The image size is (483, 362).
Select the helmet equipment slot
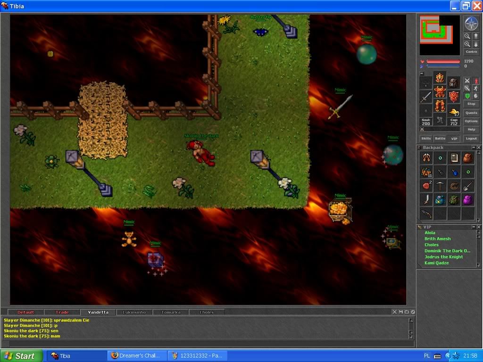tap(440, 78)
